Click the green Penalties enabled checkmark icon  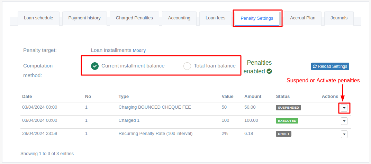tap(269, 71)
